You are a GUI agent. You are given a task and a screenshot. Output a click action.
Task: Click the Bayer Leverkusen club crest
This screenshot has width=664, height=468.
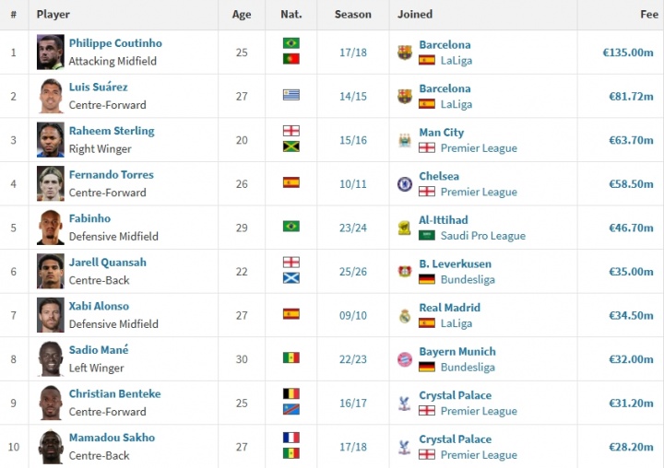coord(404,272)
